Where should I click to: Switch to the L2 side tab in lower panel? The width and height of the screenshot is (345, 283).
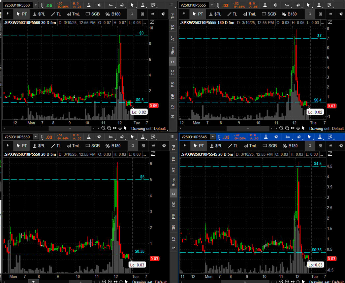pos(172,238)
